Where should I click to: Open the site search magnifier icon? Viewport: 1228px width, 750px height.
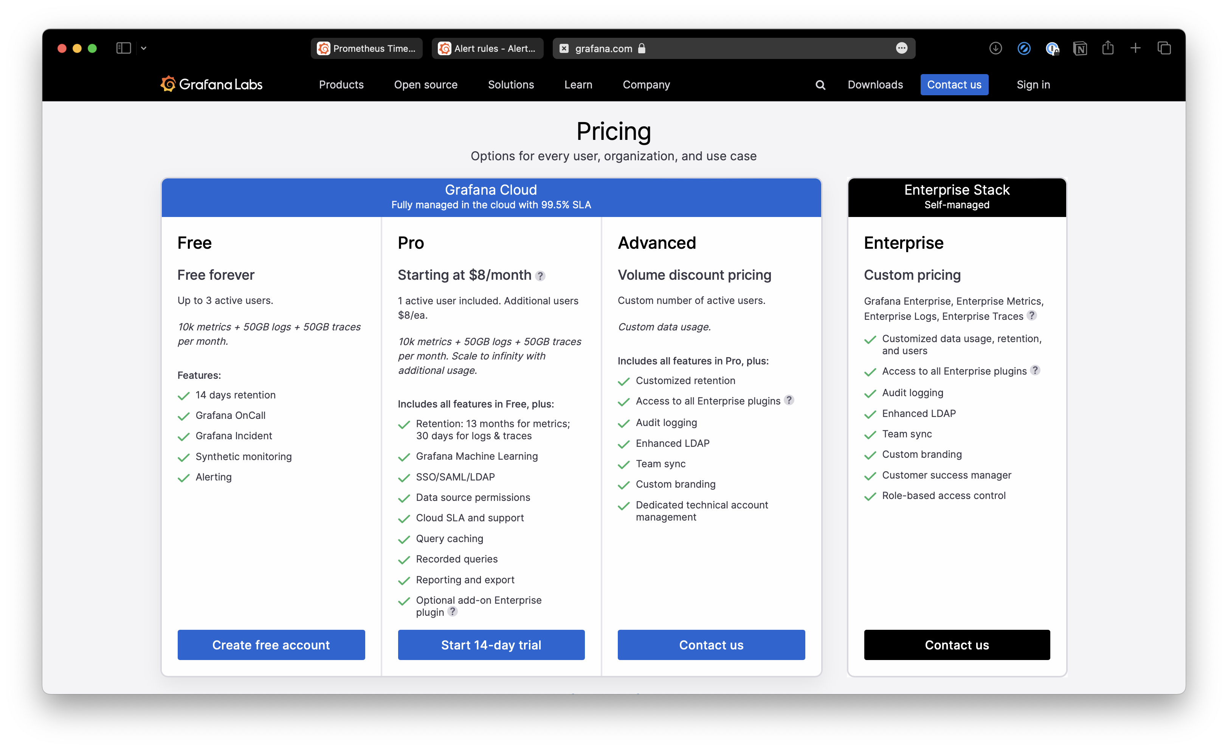pyautogui.click(x=820, y=85)
